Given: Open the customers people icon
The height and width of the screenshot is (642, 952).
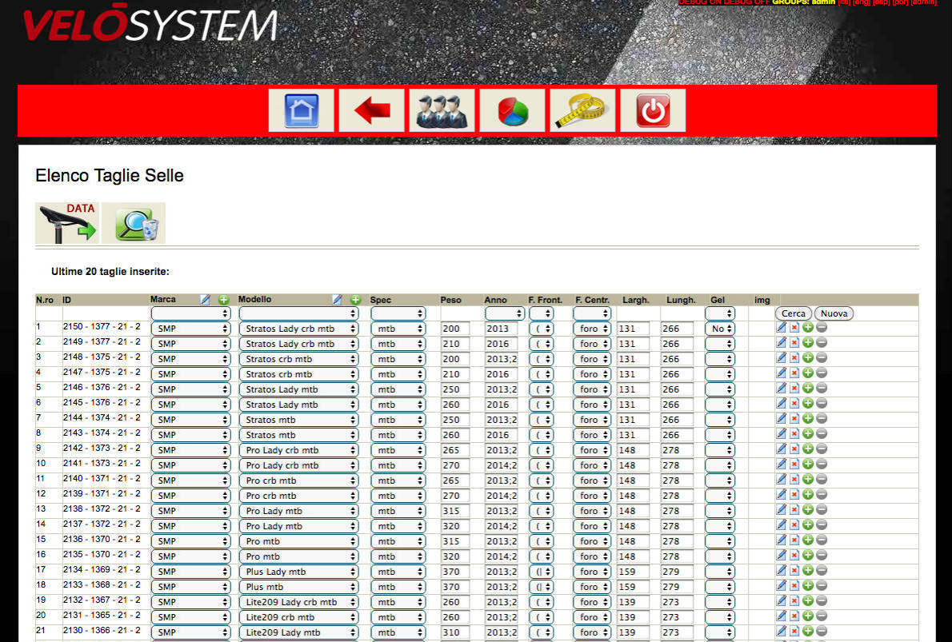Looking at the screenshot, I should tap(442, 110).
